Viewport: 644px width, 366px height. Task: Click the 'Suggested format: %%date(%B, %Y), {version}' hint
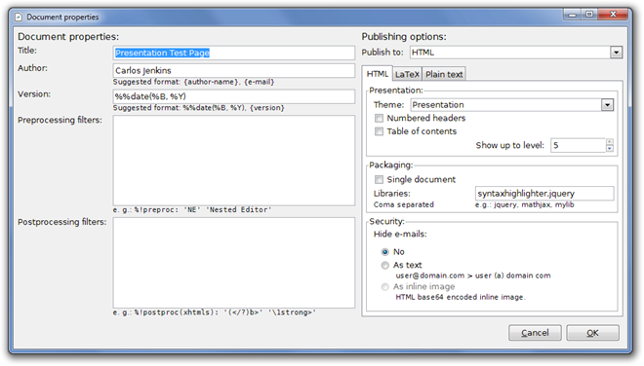[x=198, y=108]
